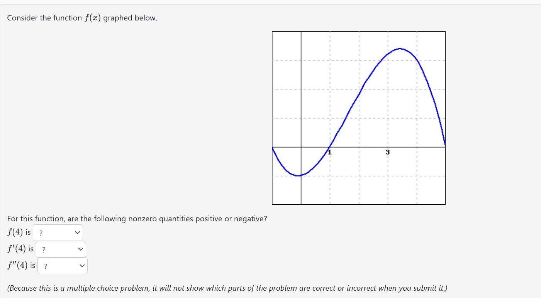Open the f(4) answer dropdown

point(58,233)
